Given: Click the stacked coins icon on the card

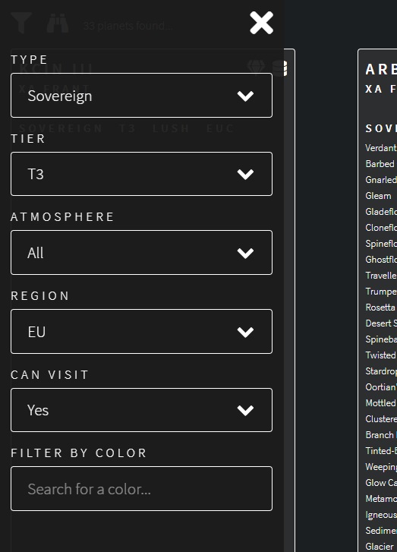Looking at the screenshot, I should click(280, 68).
